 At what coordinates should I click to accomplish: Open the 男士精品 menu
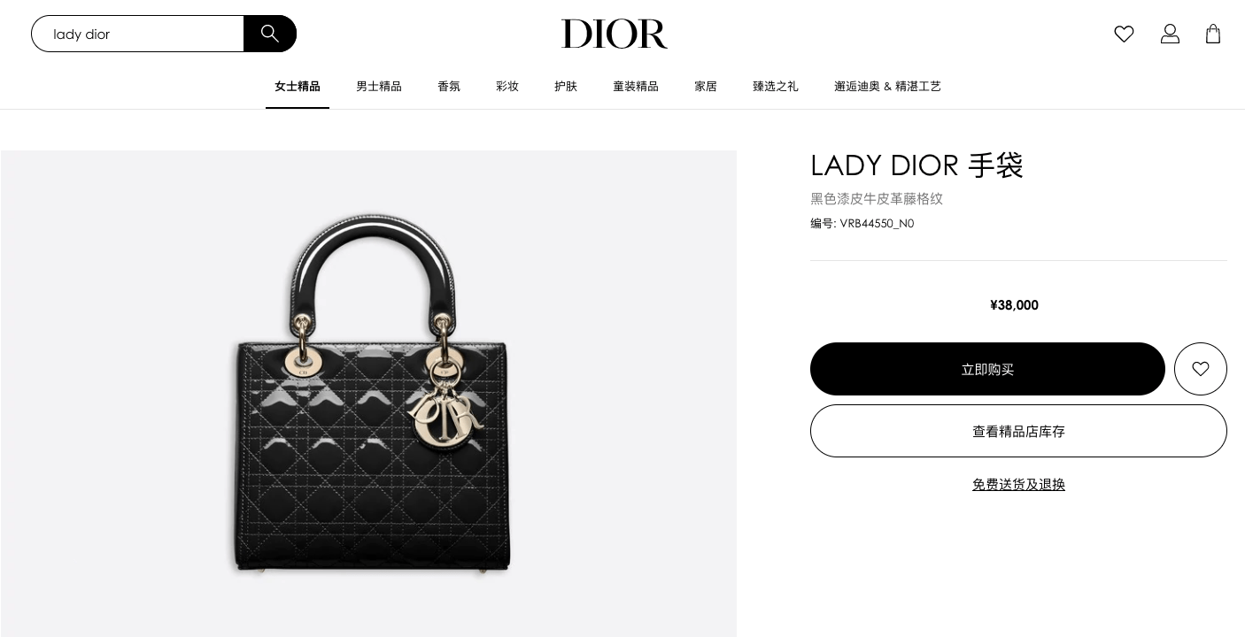pyautogui.click(x=379, y=87)
